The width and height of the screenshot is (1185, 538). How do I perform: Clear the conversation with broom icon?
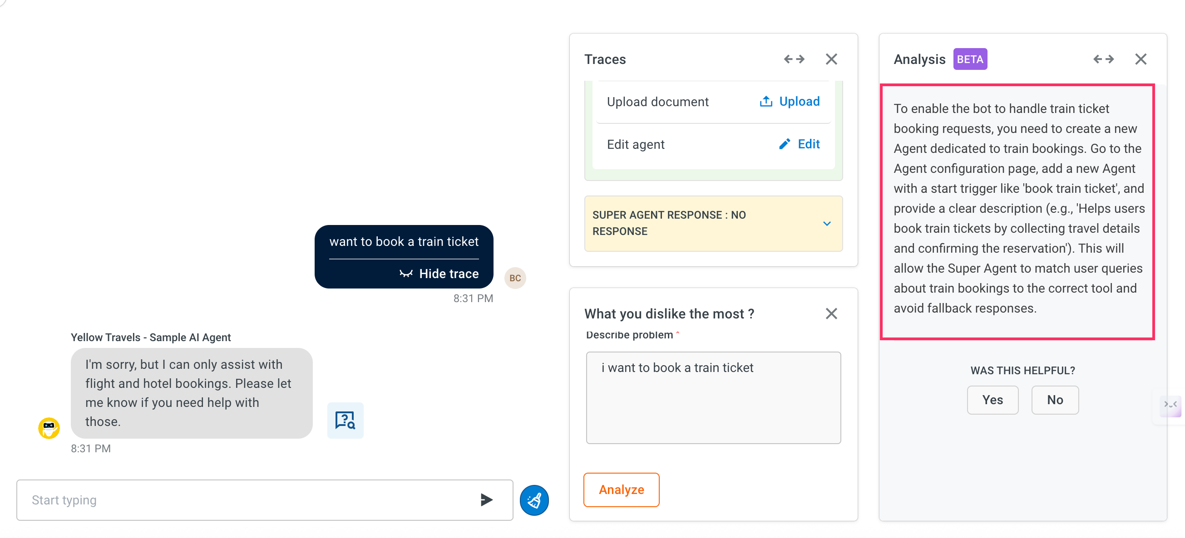coord(534,500)
